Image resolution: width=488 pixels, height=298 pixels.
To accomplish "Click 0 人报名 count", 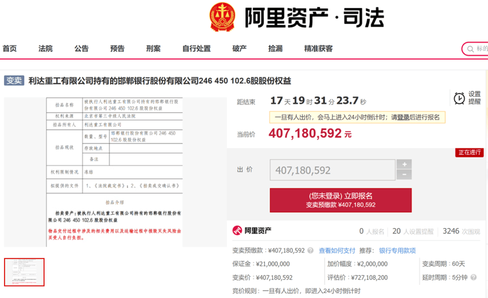I will (372, 231).
